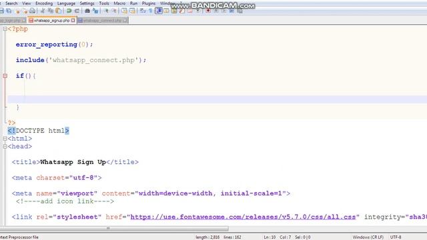The width and height of the screenshot is (427, 240).
Task: Toggle the Word Wrap toolbar icon
Action: 142,11
